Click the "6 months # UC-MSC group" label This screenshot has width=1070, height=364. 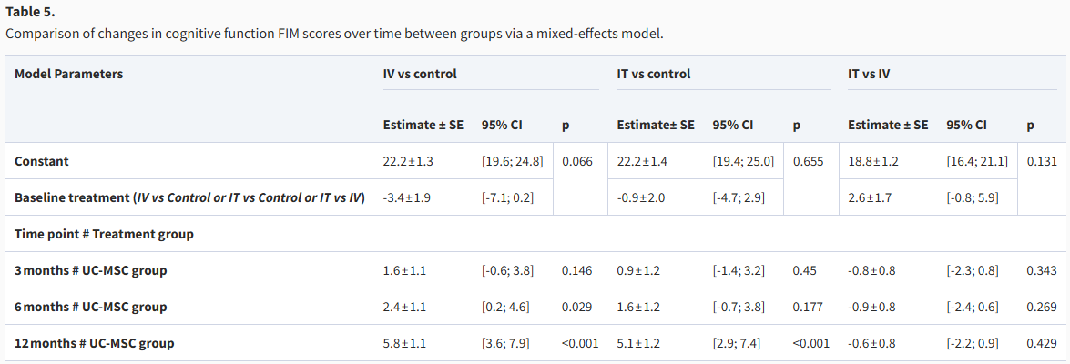coord(90,307)
